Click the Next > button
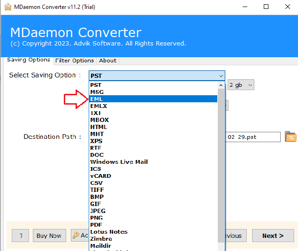This screenshot has height=251, width=298. tap(273, 236)
